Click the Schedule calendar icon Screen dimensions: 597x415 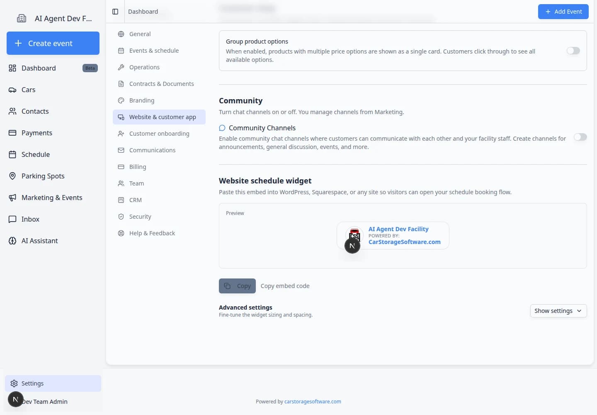(12, 154)
